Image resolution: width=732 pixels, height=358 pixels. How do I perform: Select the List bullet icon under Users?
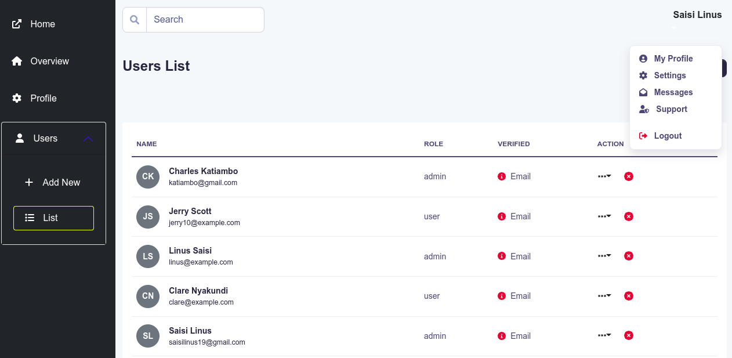click(29, 218)
